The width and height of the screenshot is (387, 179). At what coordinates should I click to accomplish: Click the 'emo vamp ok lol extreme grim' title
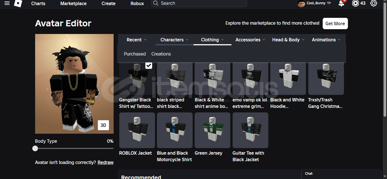tap(250, 103)
